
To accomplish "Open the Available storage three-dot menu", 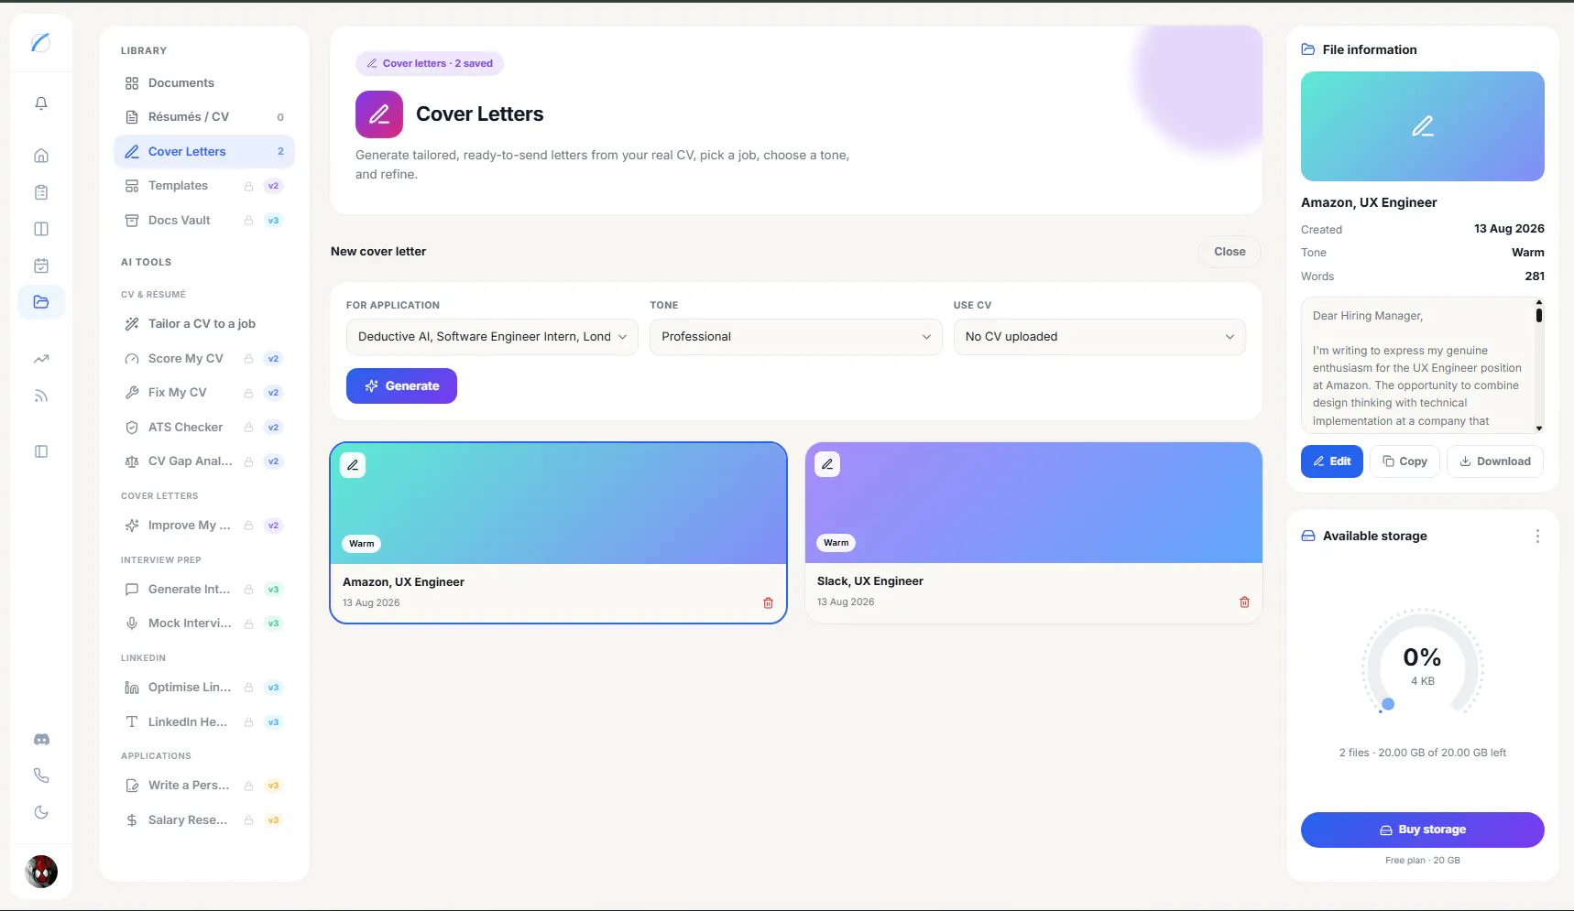I will [x=1537, y=537].
